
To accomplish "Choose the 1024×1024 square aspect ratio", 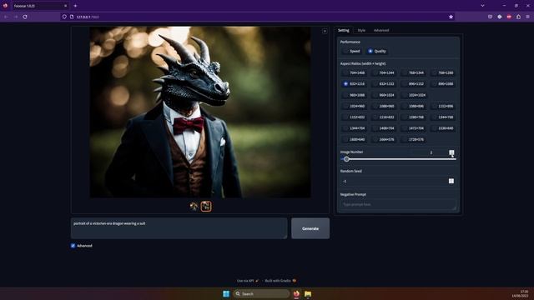I will click(x=414, y=95).
